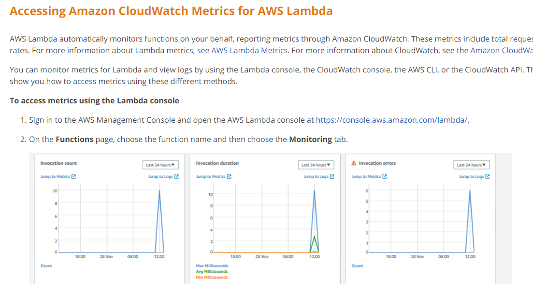533x284 pixels.
Task: Click the warning triangle icon on Invocation errors
Action: pos(354,163)
